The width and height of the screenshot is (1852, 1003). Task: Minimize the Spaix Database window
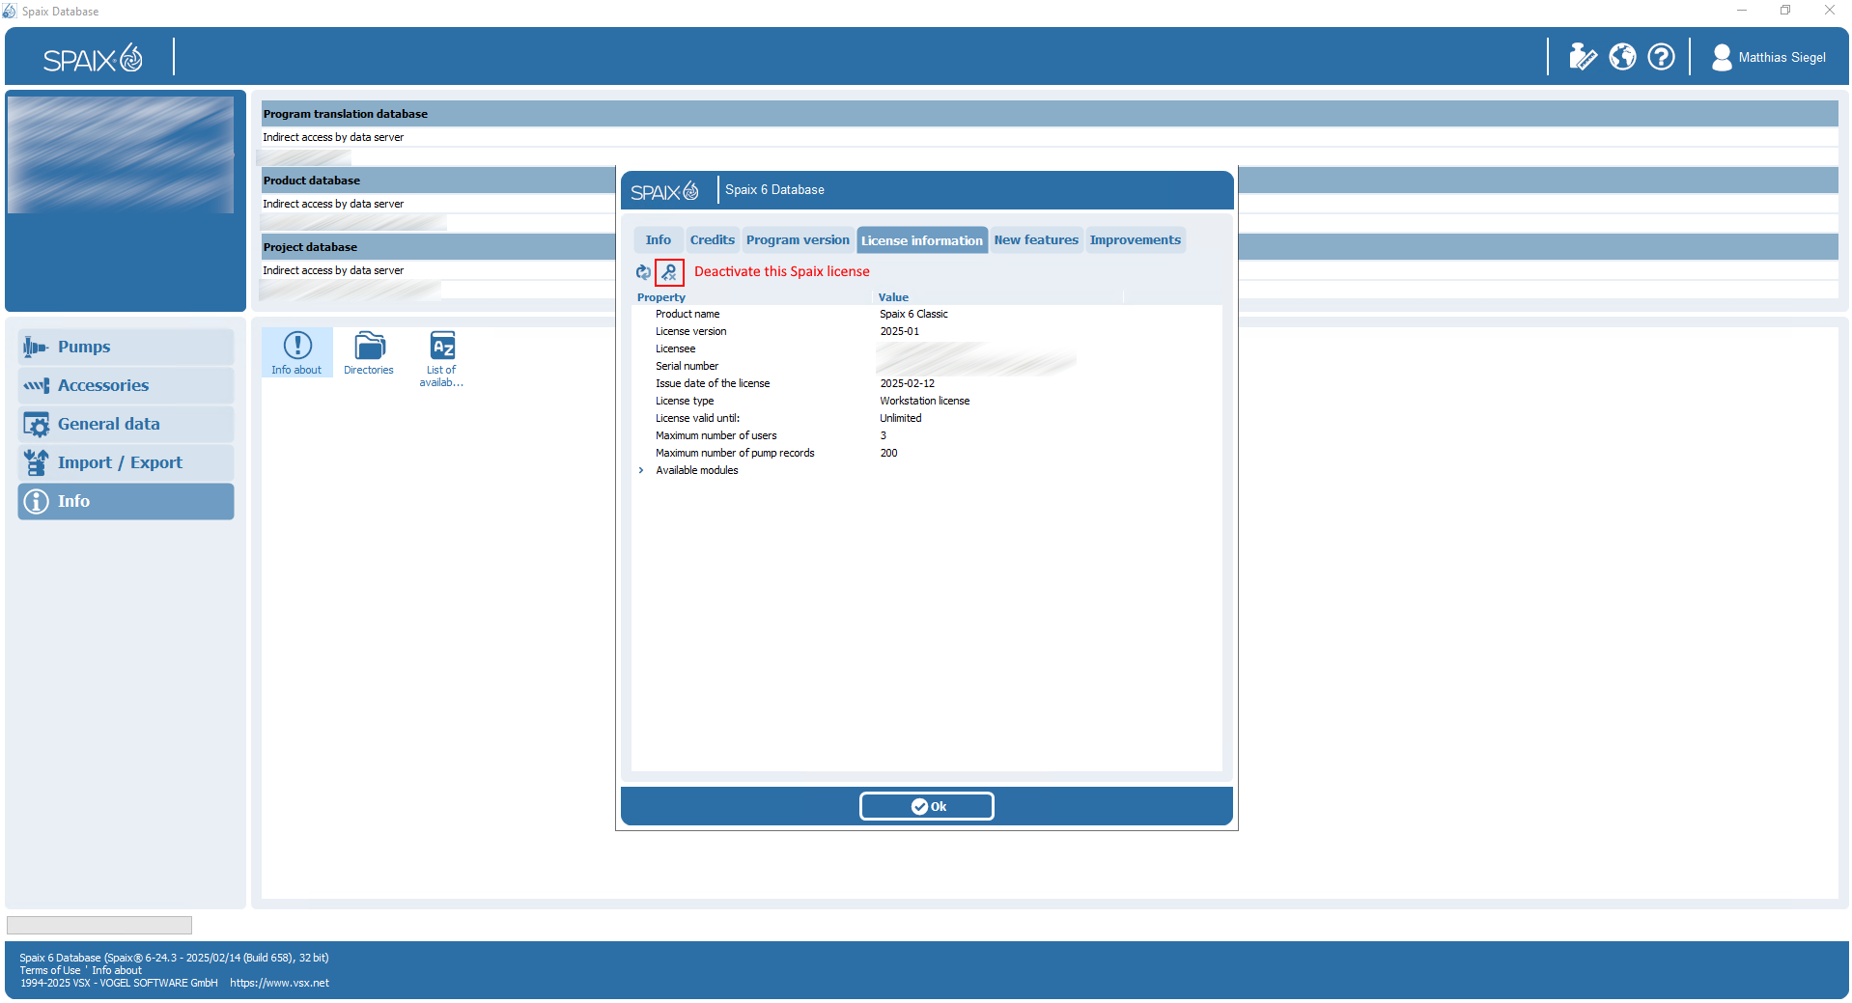tap(1741, 11)
